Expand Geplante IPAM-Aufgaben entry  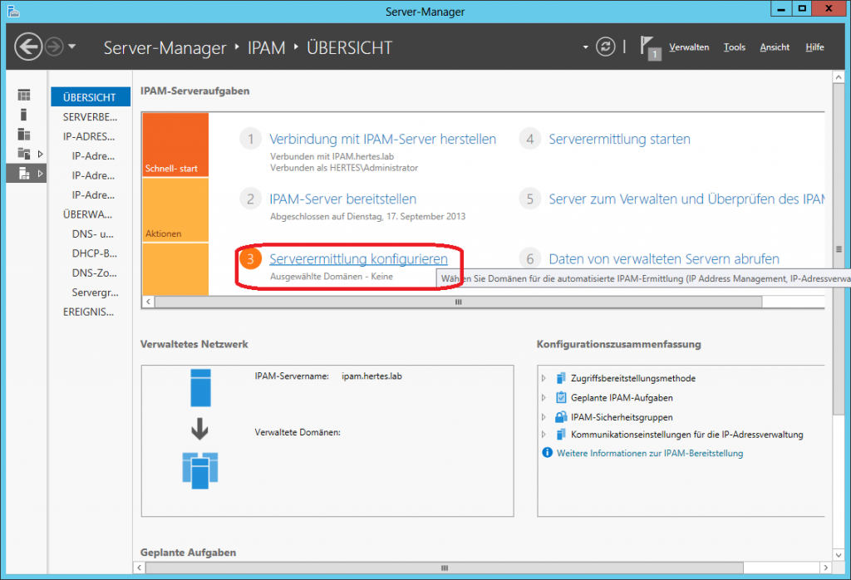[x=544, y=397]
